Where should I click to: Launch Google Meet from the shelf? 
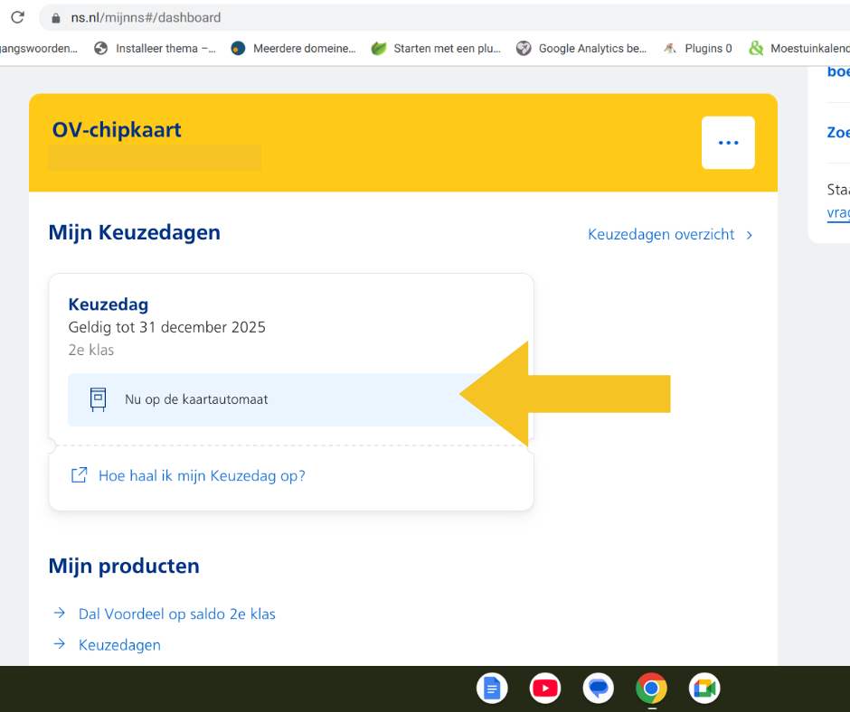704,689
